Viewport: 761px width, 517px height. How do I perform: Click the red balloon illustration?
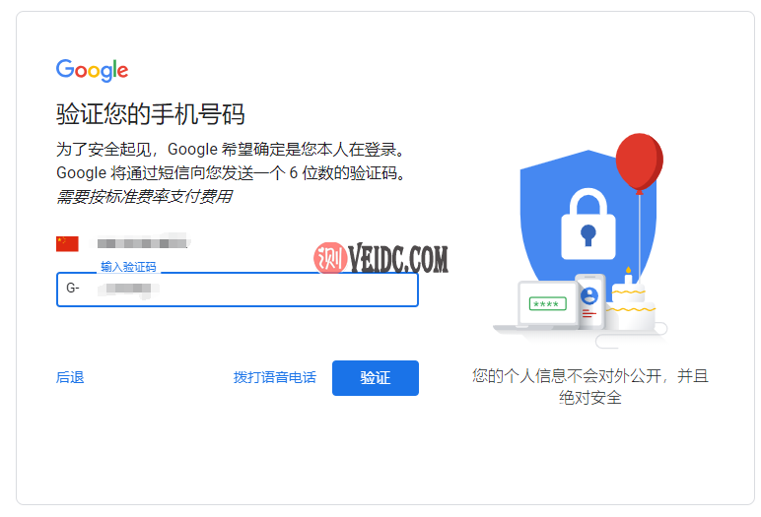(639, 162)
